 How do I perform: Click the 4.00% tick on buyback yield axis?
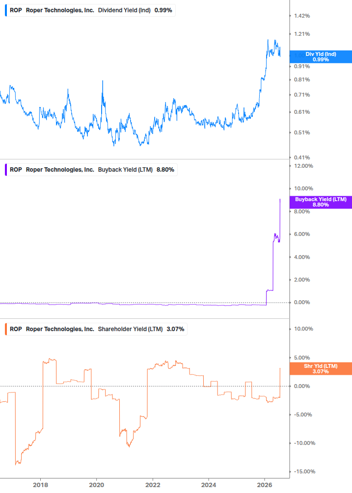coord(302,257)
